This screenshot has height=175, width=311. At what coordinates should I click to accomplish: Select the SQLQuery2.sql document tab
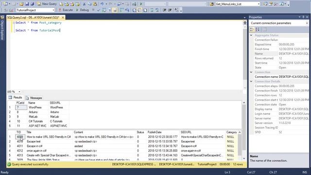(33, 17)
